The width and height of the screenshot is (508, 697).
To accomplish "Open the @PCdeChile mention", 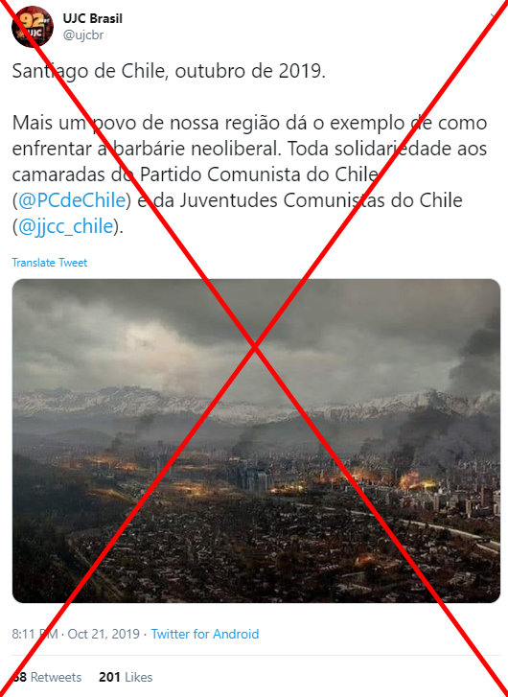I will click(72, 200).
